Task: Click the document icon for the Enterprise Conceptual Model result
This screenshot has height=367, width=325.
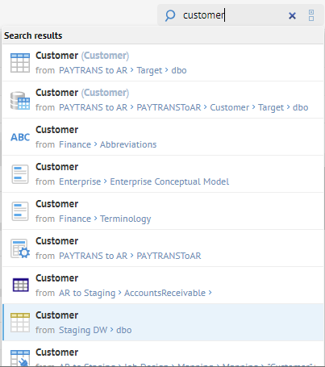Action: (x=20, y=174)
